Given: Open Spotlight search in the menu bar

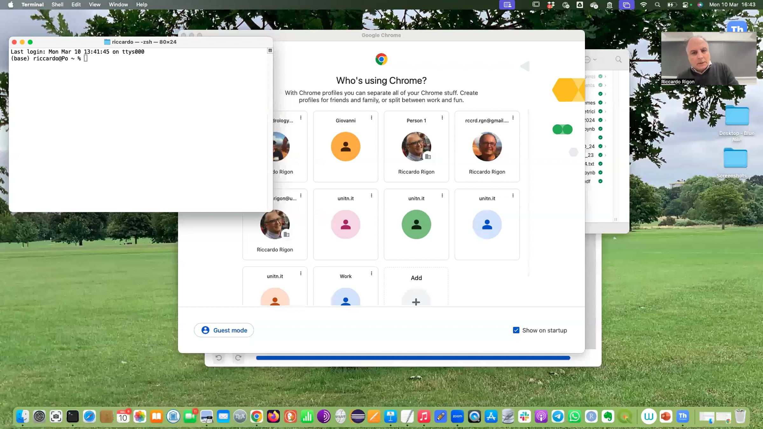Looking at the screenshot, I should 657,5.
